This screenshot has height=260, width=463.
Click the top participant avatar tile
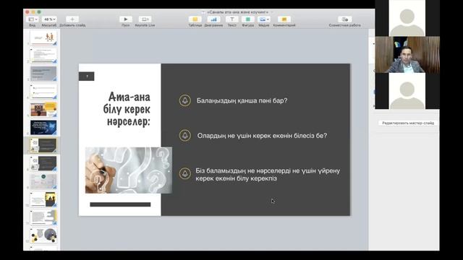[407, 18]
